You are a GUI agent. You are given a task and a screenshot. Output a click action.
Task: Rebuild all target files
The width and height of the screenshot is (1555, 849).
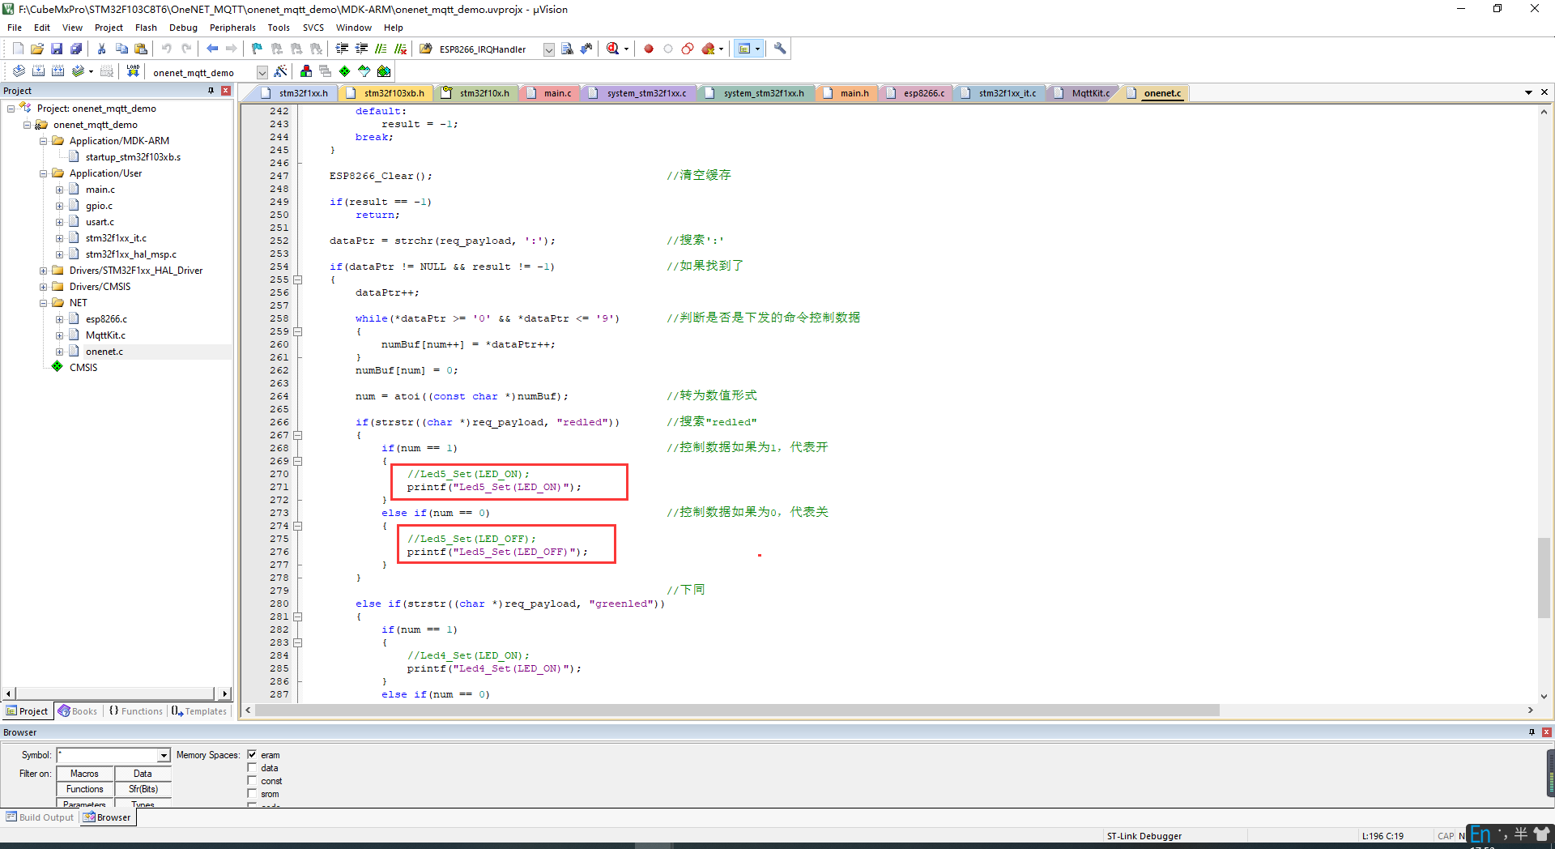pos(59,71)
